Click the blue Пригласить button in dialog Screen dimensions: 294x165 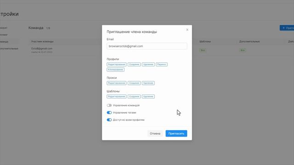coord(176,133)
